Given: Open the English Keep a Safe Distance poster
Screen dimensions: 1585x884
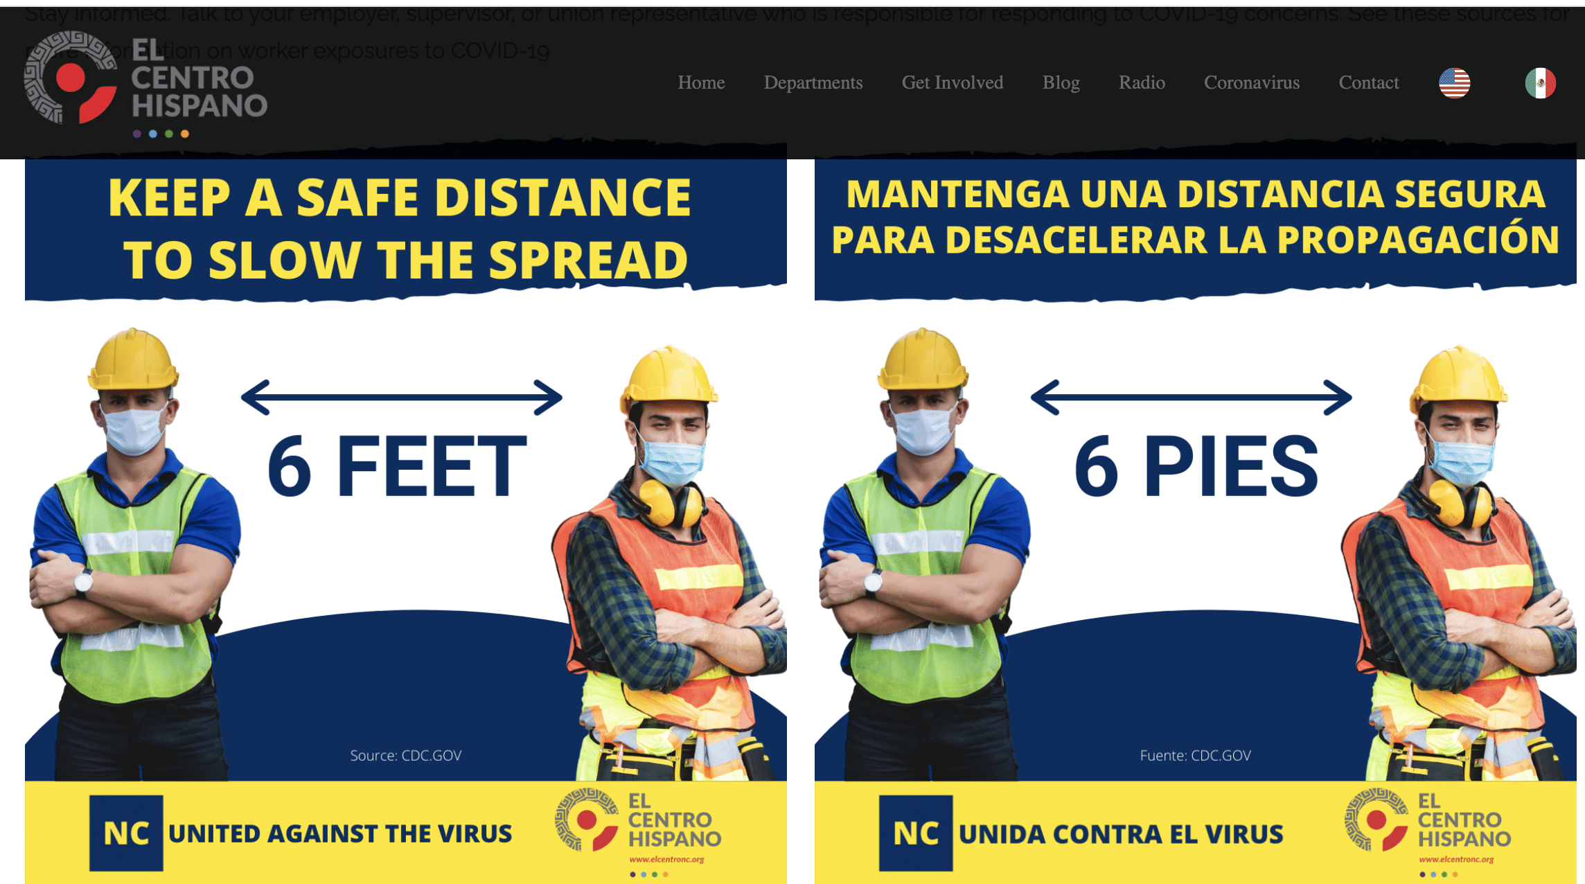Looking at the screenshot, I should pos(406,521).
